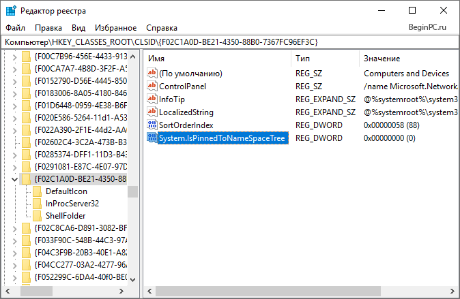The image size is (460, 299).
Task: Open the Правка menu
Action: (48, 28)
